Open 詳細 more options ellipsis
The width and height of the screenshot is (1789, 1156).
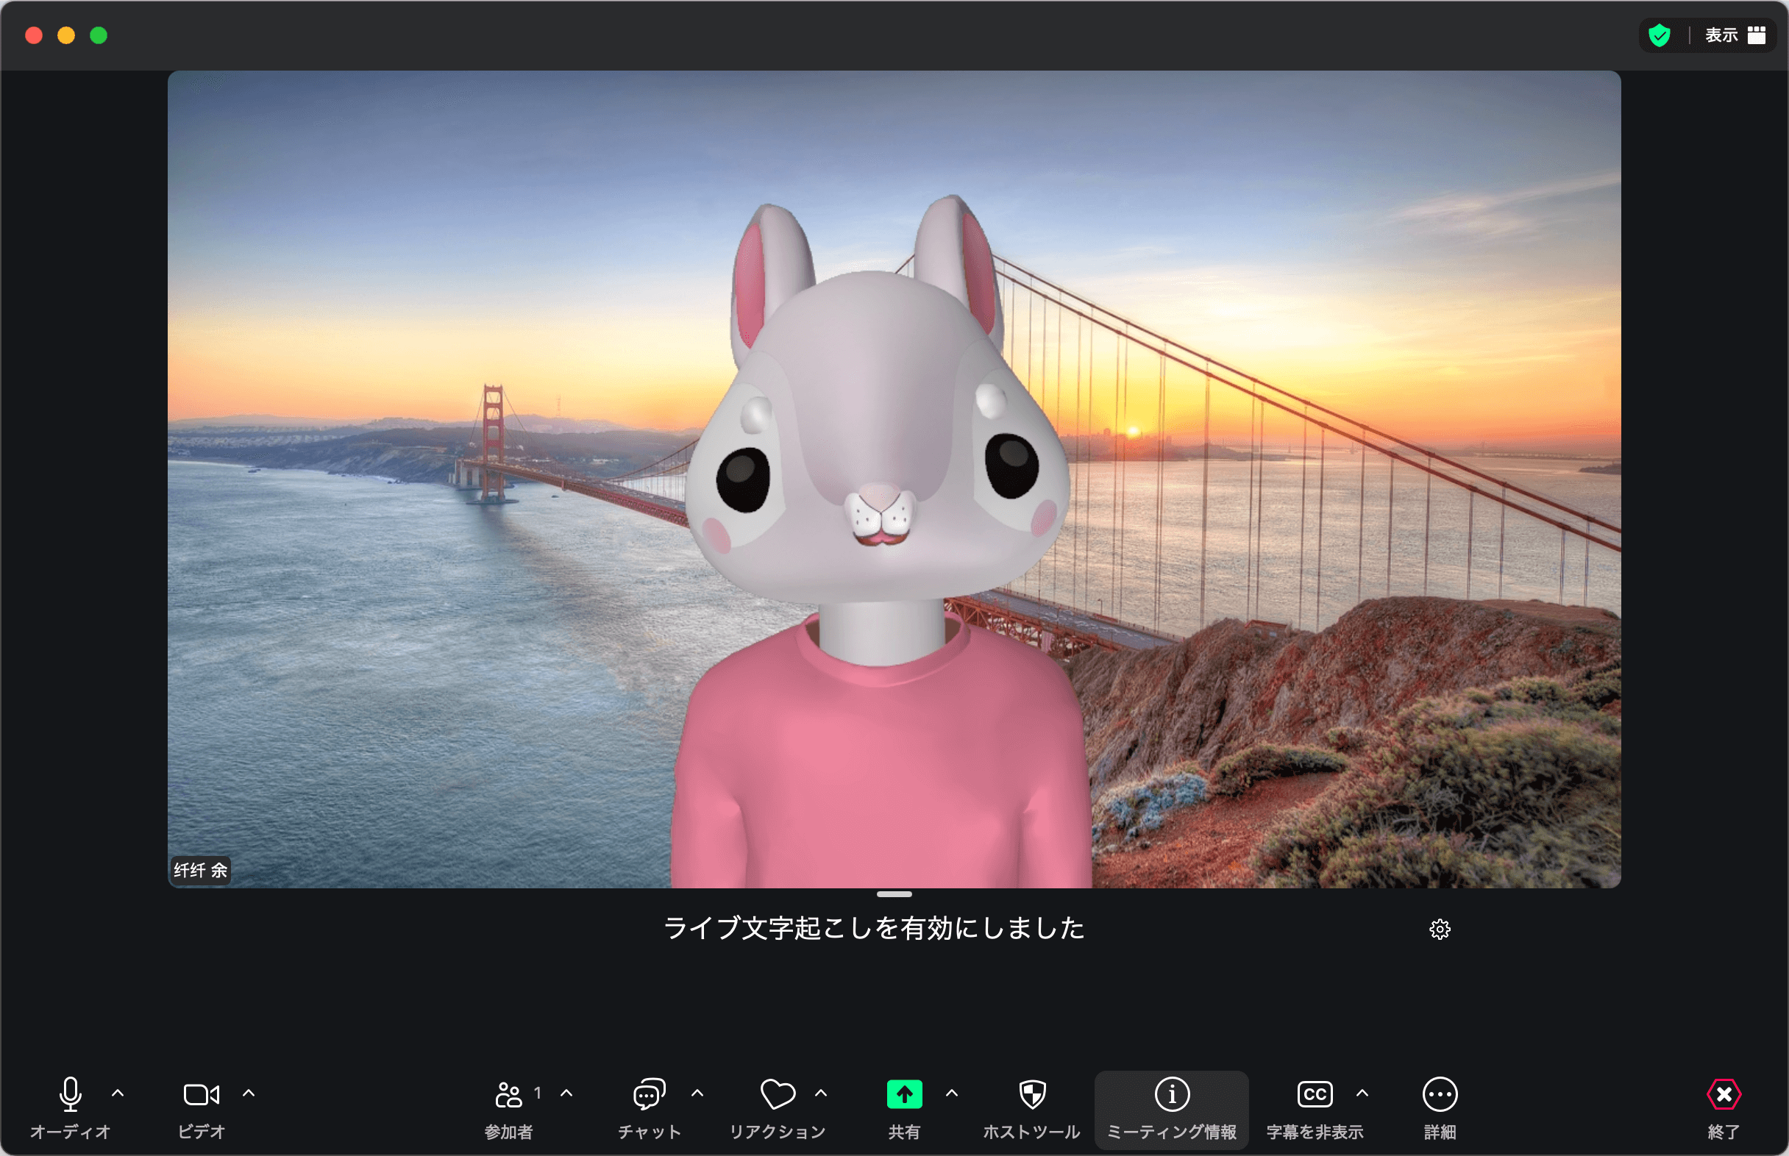(x=1439, y=1094)
